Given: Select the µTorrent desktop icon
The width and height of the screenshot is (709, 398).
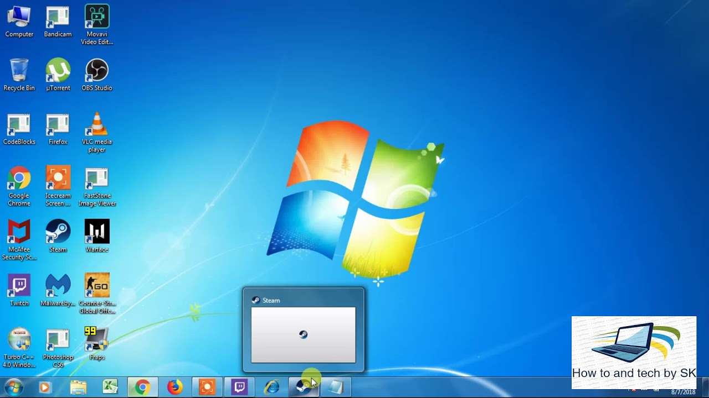Looking at the screenshot, I should coord(58,75).
